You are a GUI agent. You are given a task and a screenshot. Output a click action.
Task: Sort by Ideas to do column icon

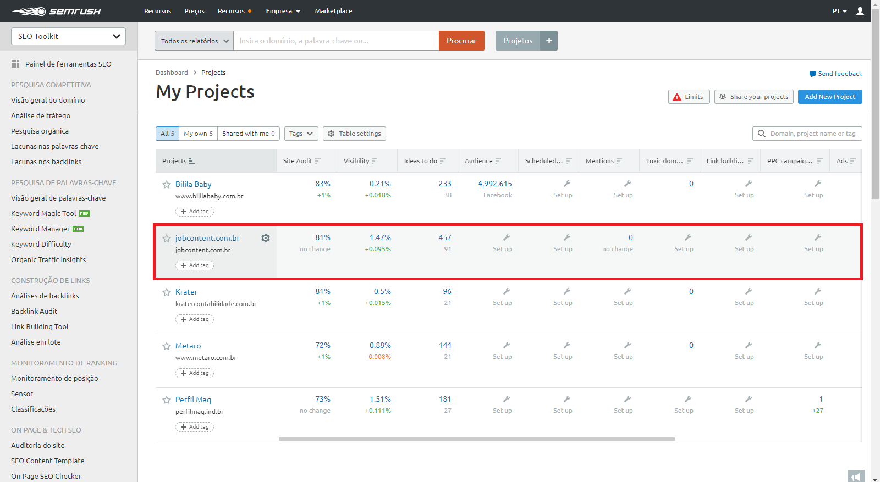pyautogui.click(x=443, y=161)
